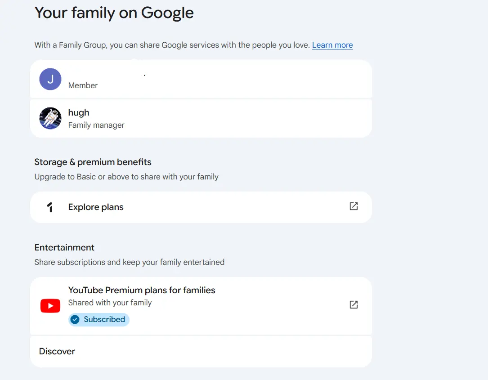This screenshot has height=380, width=488.
Task: Open YouTube Premium plans for families
Action: point(201,306)
